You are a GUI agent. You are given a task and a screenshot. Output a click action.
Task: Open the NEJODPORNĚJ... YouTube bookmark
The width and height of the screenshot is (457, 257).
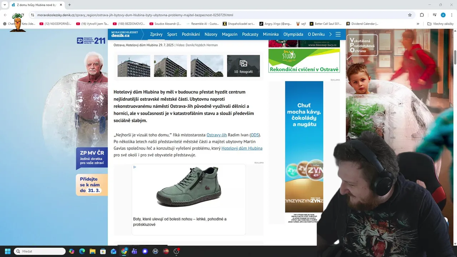coord(55,24)
